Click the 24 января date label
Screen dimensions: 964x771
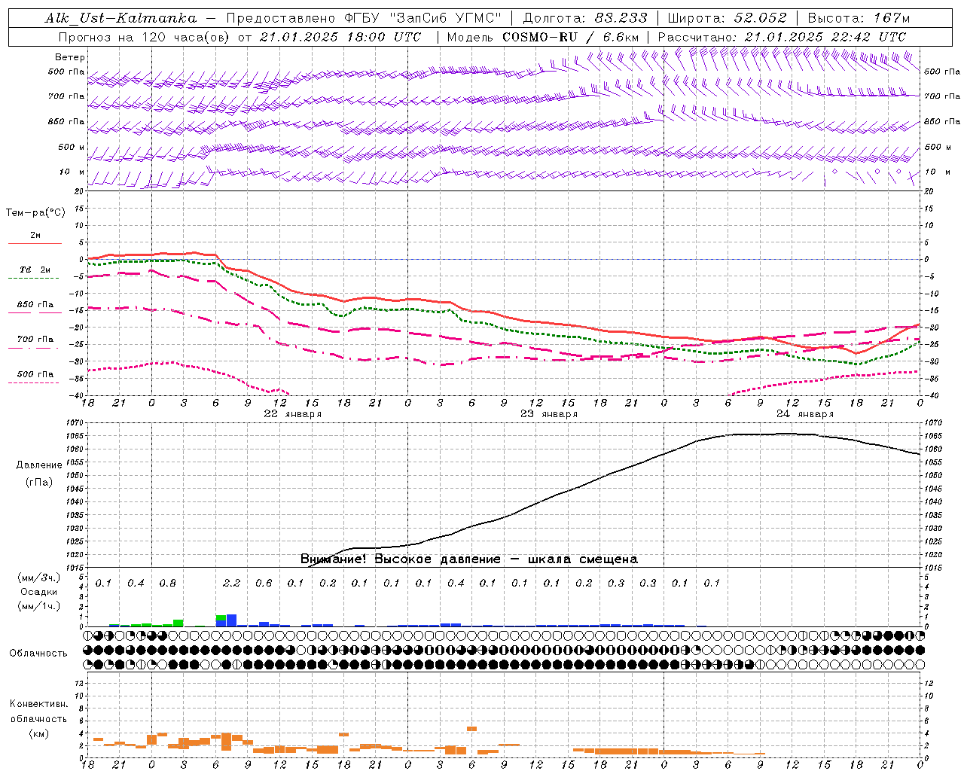805,414
